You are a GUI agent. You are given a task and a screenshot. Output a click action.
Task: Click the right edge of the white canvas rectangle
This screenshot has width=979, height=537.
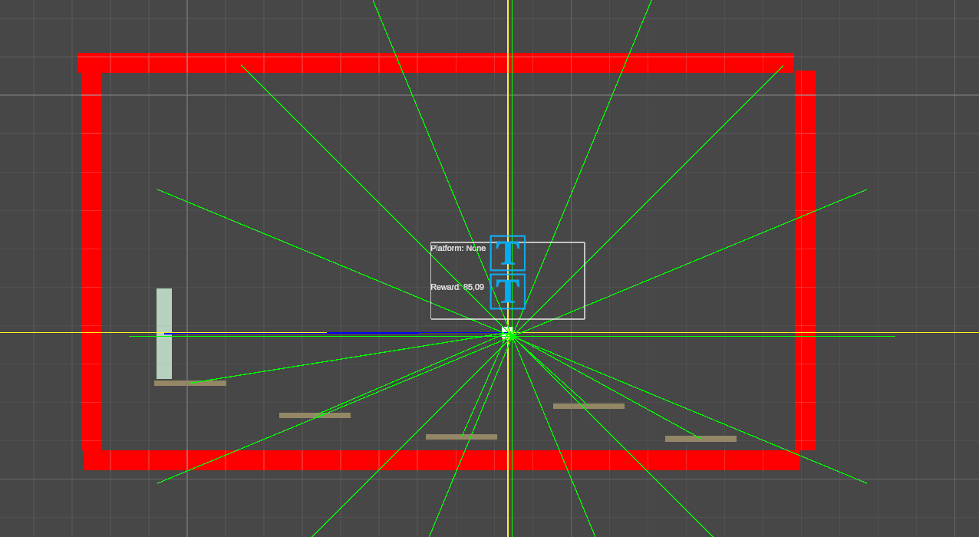[x=585, y=281]
